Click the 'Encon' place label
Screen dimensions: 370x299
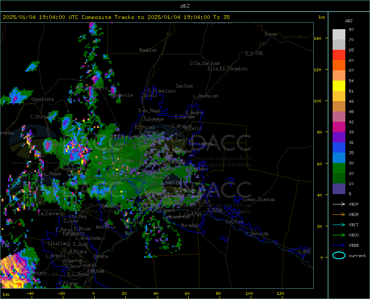point(271,34)
